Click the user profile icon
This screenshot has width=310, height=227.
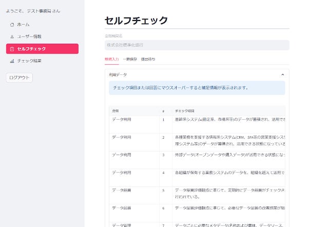pos(12,36)
